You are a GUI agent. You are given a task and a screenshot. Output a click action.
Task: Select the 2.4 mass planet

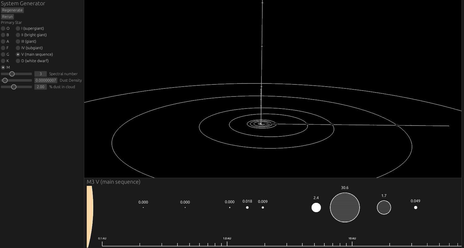316,207
